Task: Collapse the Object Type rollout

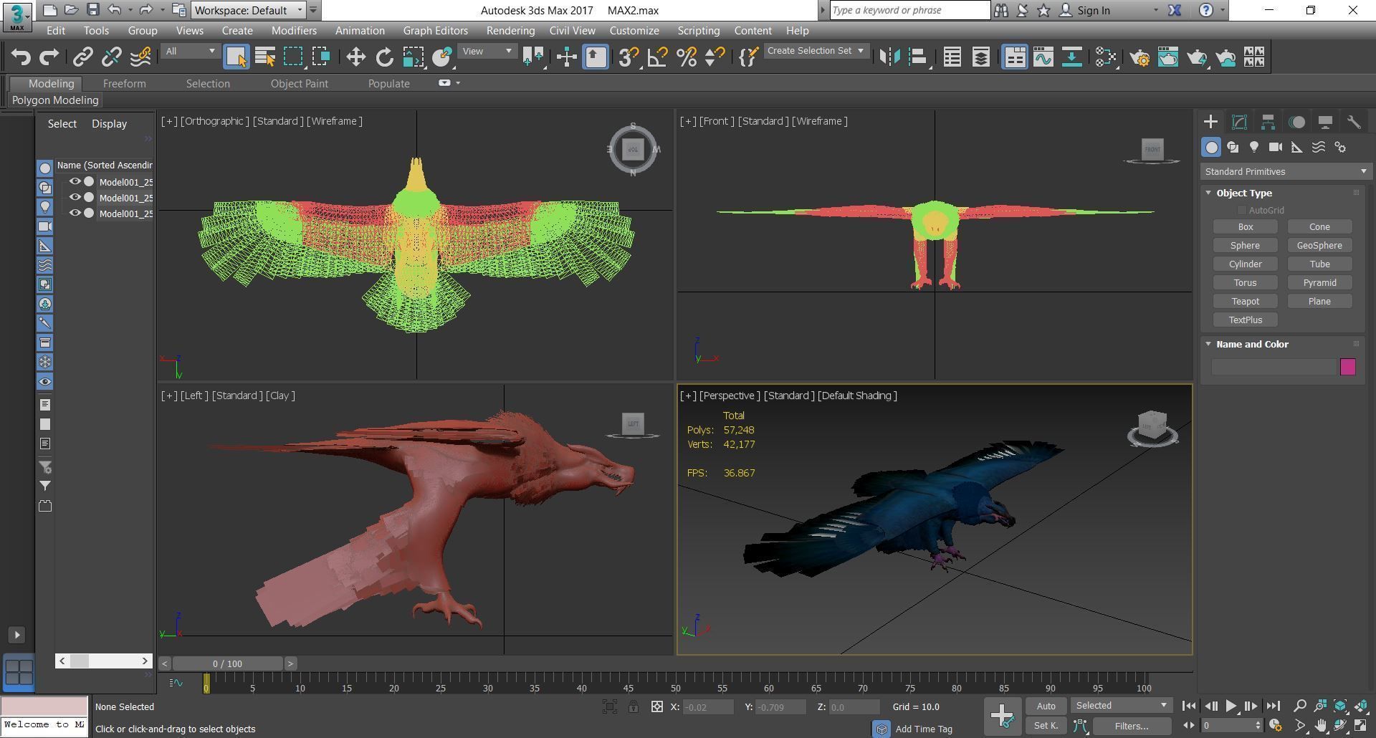Action: tap(1208, 193)
